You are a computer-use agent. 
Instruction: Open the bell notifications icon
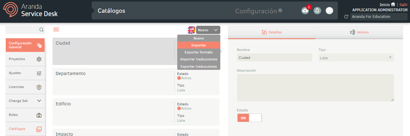click(x=317, y=11)
